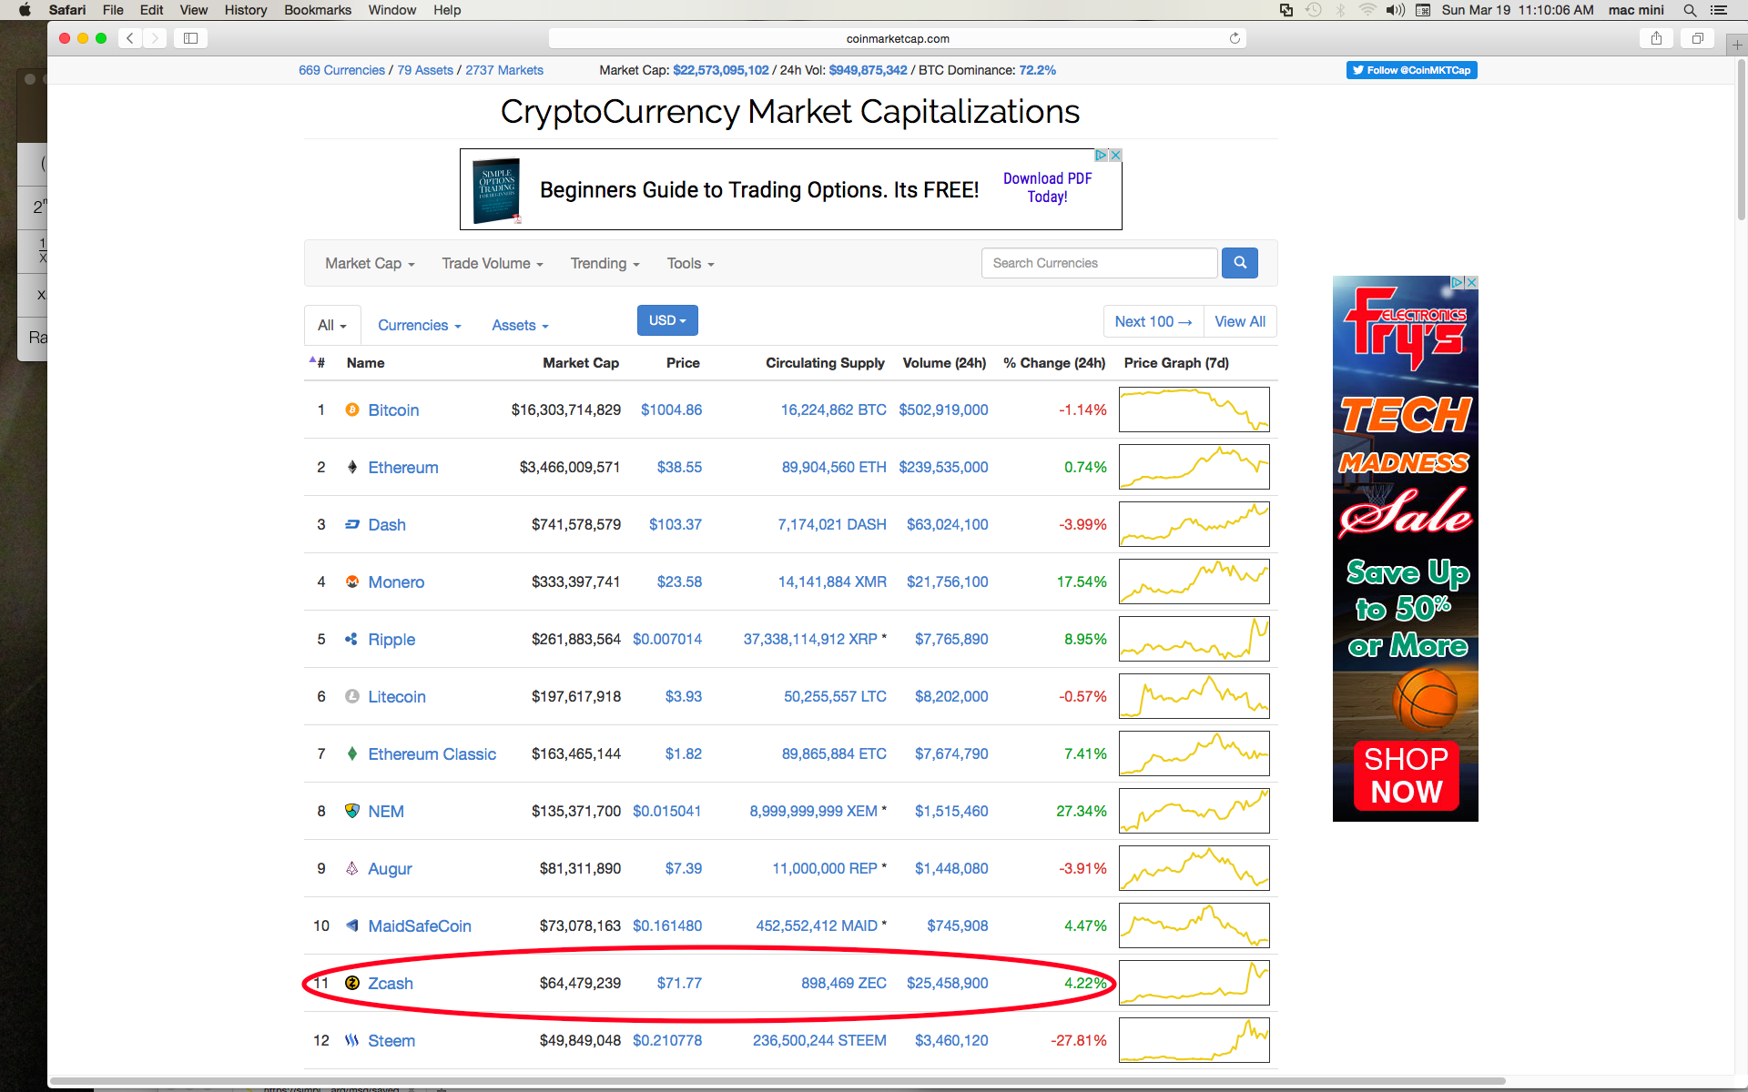Click the horizontal scrollbar at the window bottom
1748x1092 pixels.
point(777,1082)
